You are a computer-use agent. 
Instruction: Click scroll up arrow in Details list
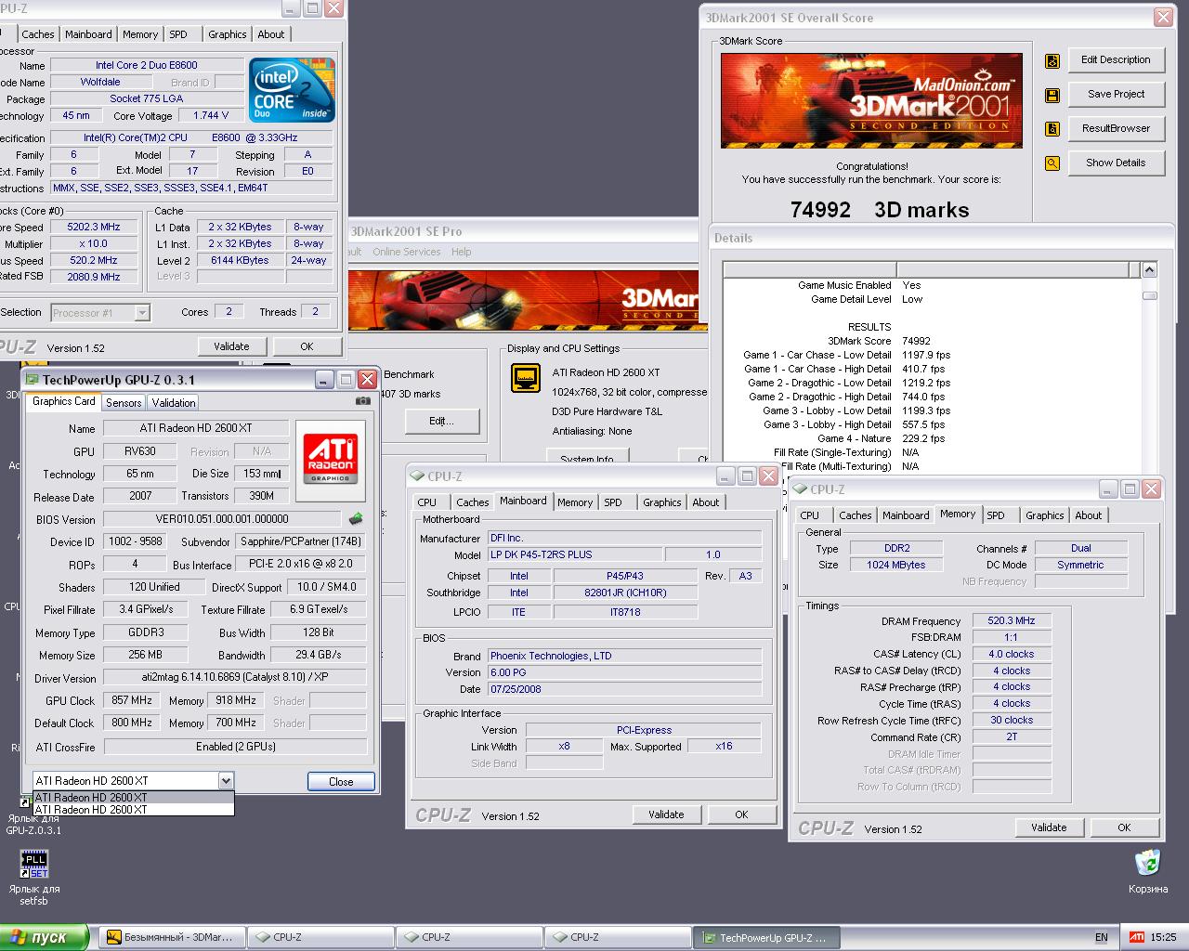[x=1149, y=270]
